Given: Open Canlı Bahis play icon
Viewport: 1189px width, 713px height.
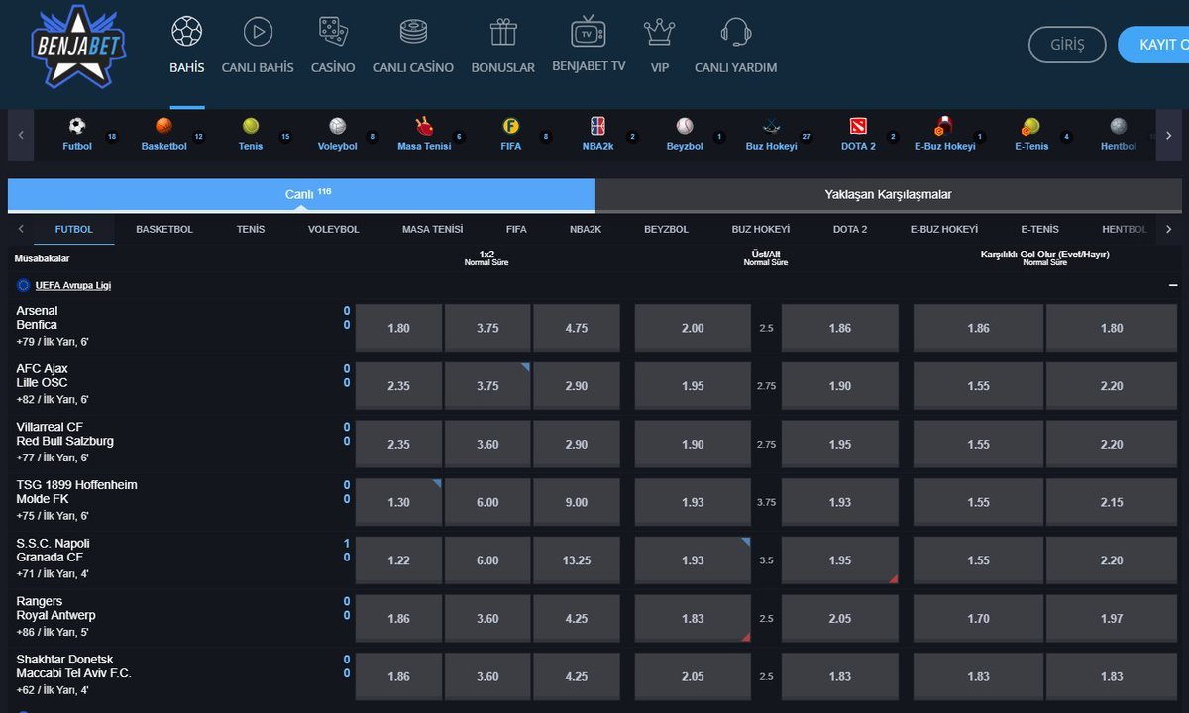Looking at the screenshot, I should pyautogui.click(x=258, y=32).
